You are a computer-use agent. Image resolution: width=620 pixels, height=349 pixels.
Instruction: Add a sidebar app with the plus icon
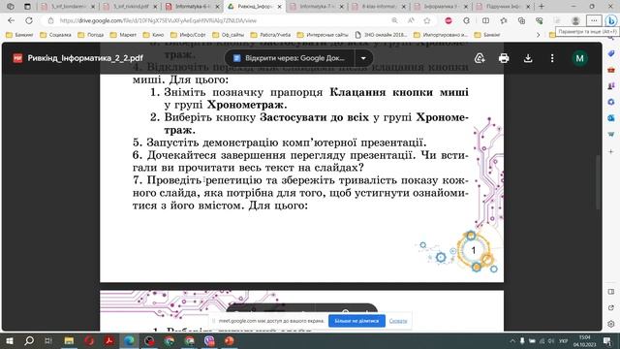611,151
